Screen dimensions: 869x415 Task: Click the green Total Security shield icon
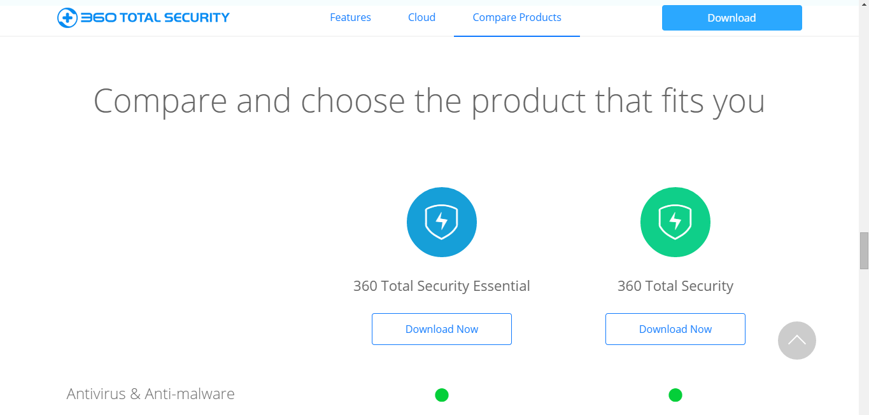pos(675,222)
